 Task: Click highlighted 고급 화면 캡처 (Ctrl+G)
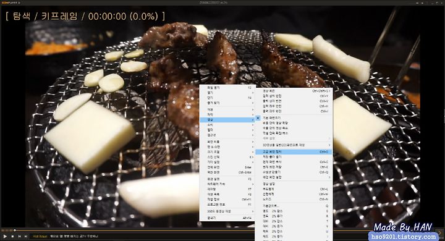pos(294,152)
